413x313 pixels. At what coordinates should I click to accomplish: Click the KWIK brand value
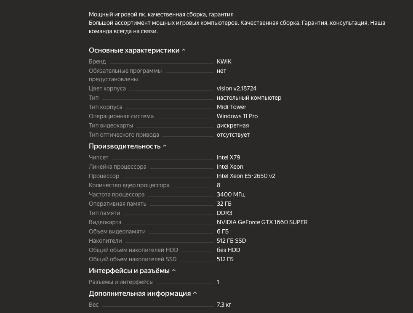pos(224,61)
